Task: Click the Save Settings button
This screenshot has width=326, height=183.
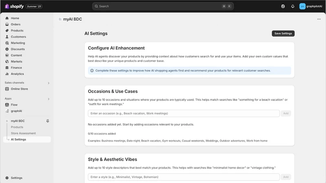Action: (x=283, y=33)
